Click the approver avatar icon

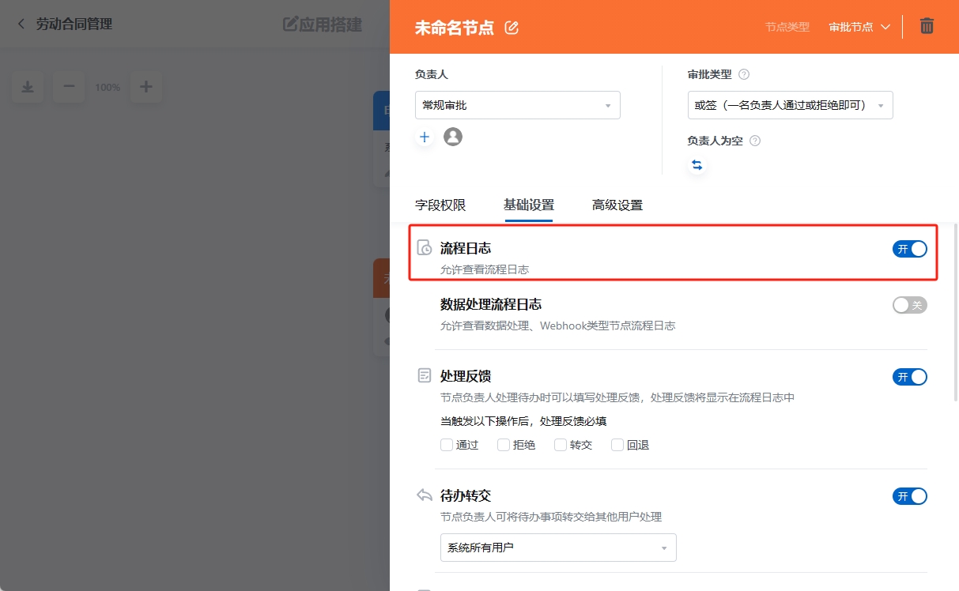point(452,136)
